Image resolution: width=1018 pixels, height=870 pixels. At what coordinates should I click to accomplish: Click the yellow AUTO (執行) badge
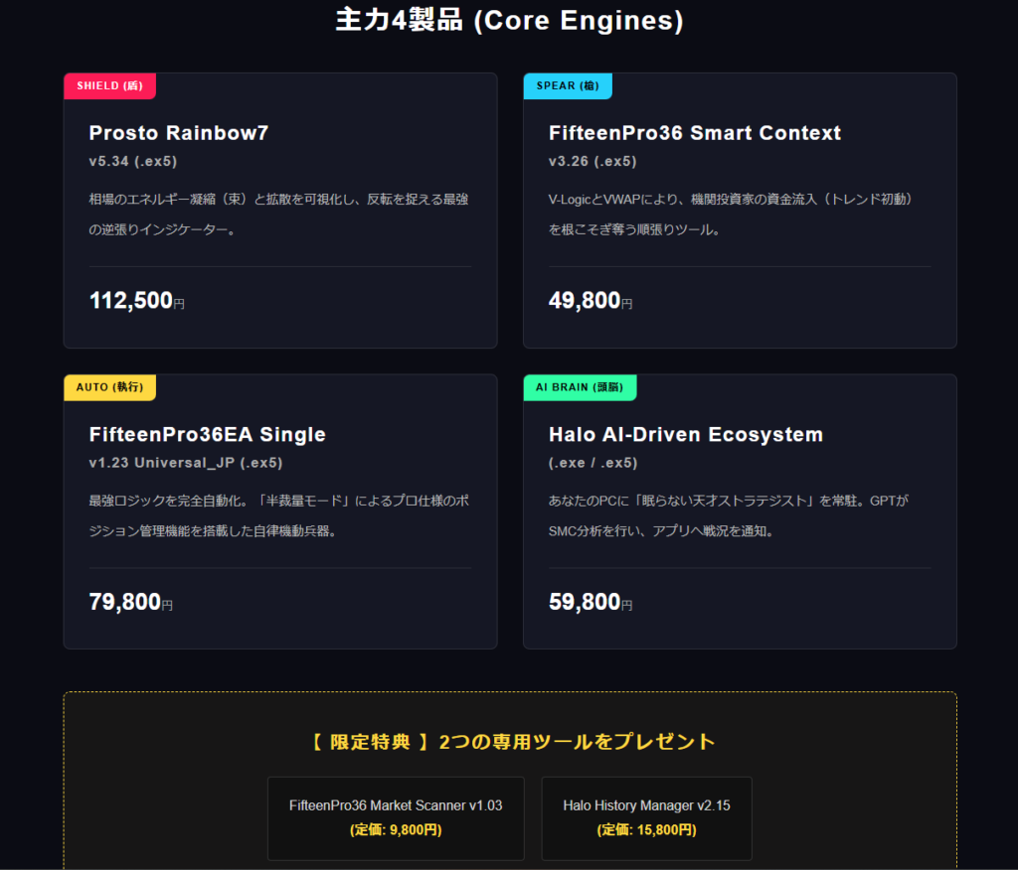coord(109,387)
